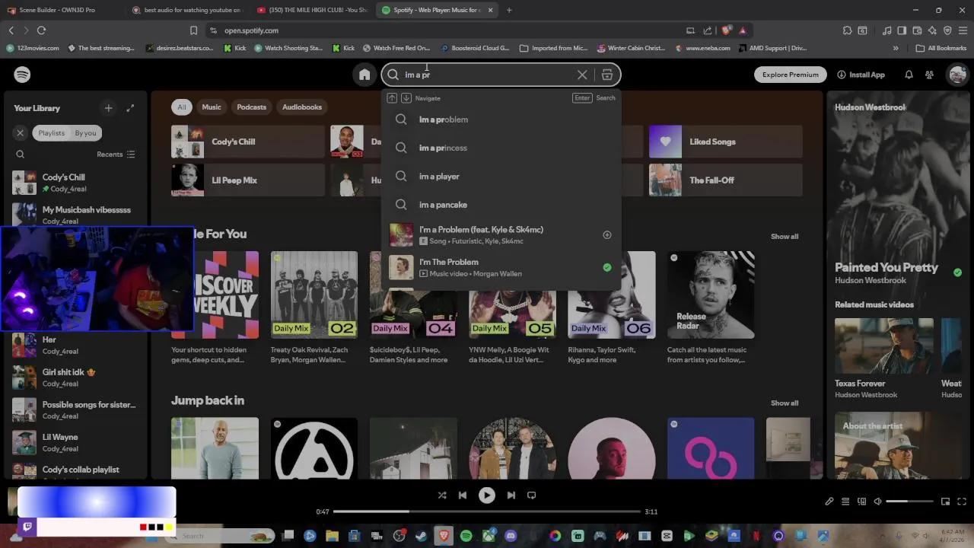Open The Fall-Off shortcut tile
The image size is (974, 548).
tap(726, 180)
